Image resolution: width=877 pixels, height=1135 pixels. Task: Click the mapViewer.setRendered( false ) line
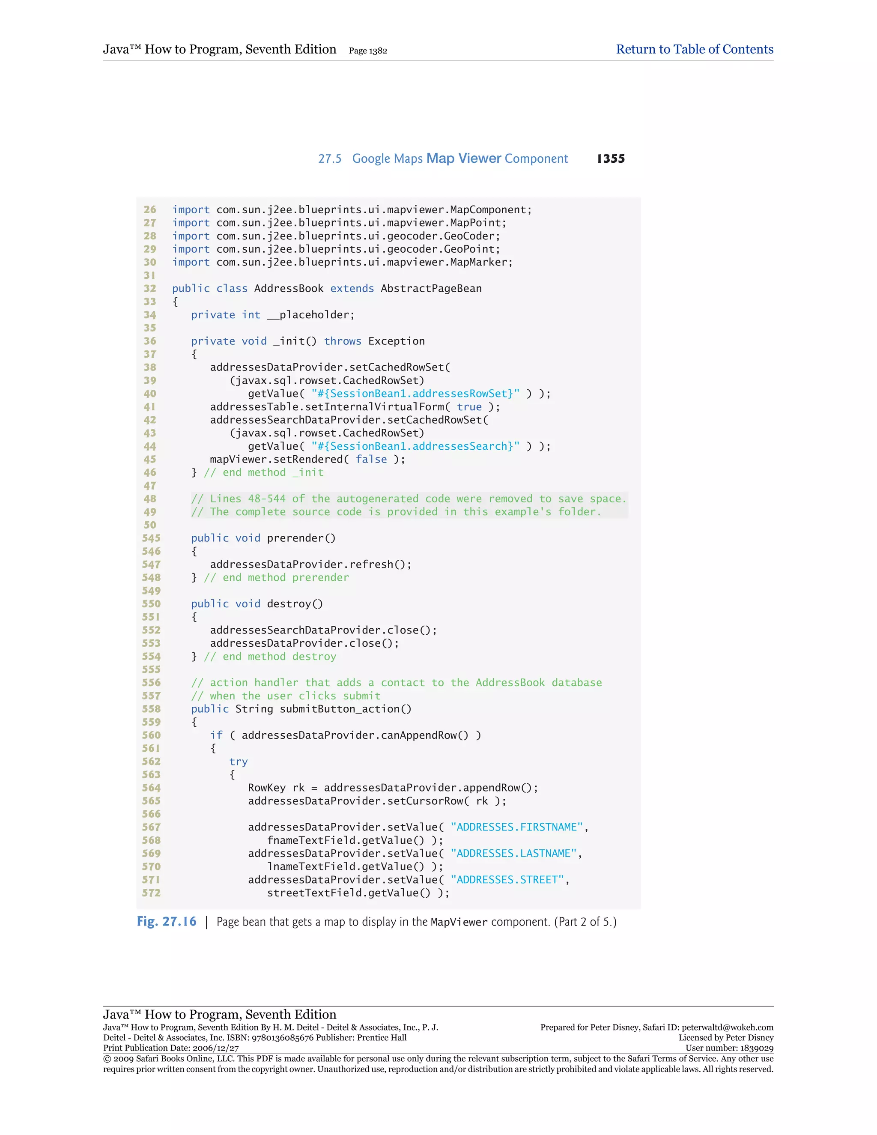[x=307, y=460]
